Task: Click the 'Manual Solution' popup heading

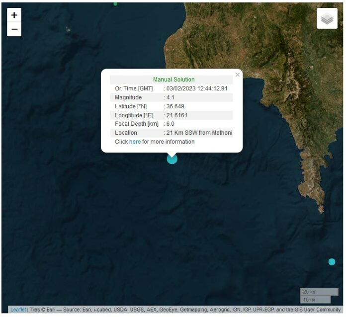Action: (x=174, y=79)
